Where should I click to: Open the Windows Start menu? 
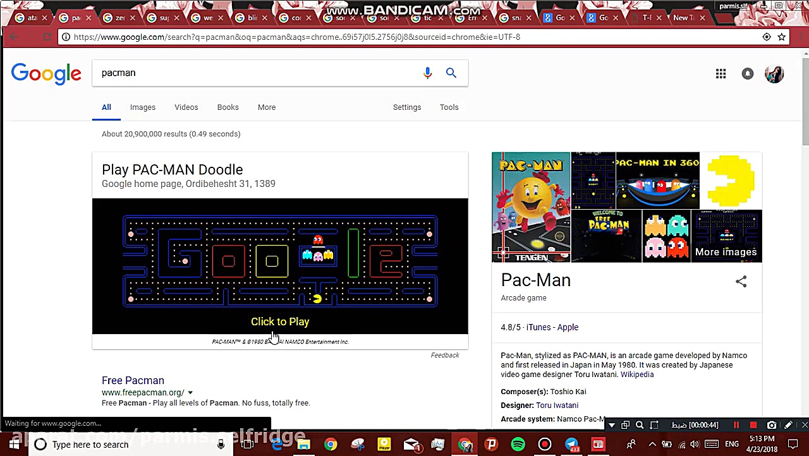coord(14,445)
